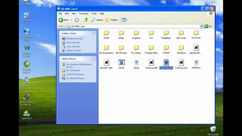242x136 pixels.
Task: Open the MagaNavi folder
Action: 166,34
